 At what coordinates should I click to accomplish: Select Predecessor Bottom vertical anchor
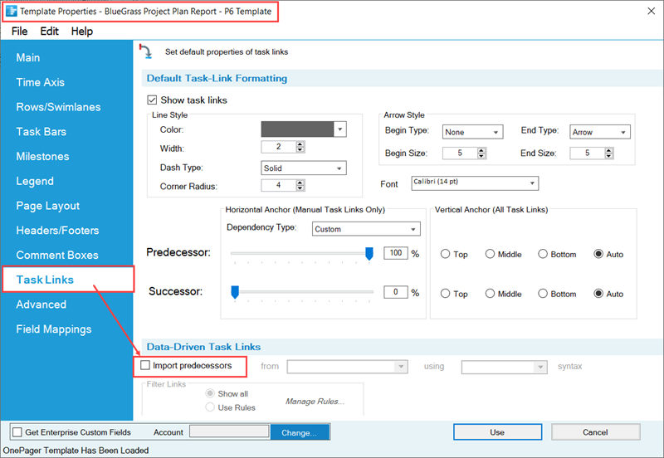543,254
